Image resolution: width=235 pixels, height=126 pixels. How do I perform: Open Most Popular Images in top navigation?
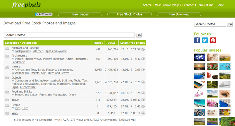click(x=167, y=5)
